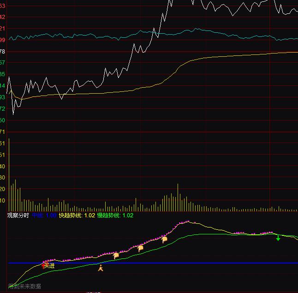
Task: Click the orange running figure icon
Action: pos(101,267)
